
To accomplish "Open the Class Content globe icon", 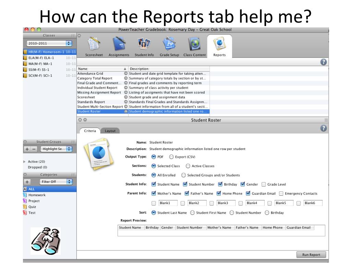I will click(x=194, y=44).
